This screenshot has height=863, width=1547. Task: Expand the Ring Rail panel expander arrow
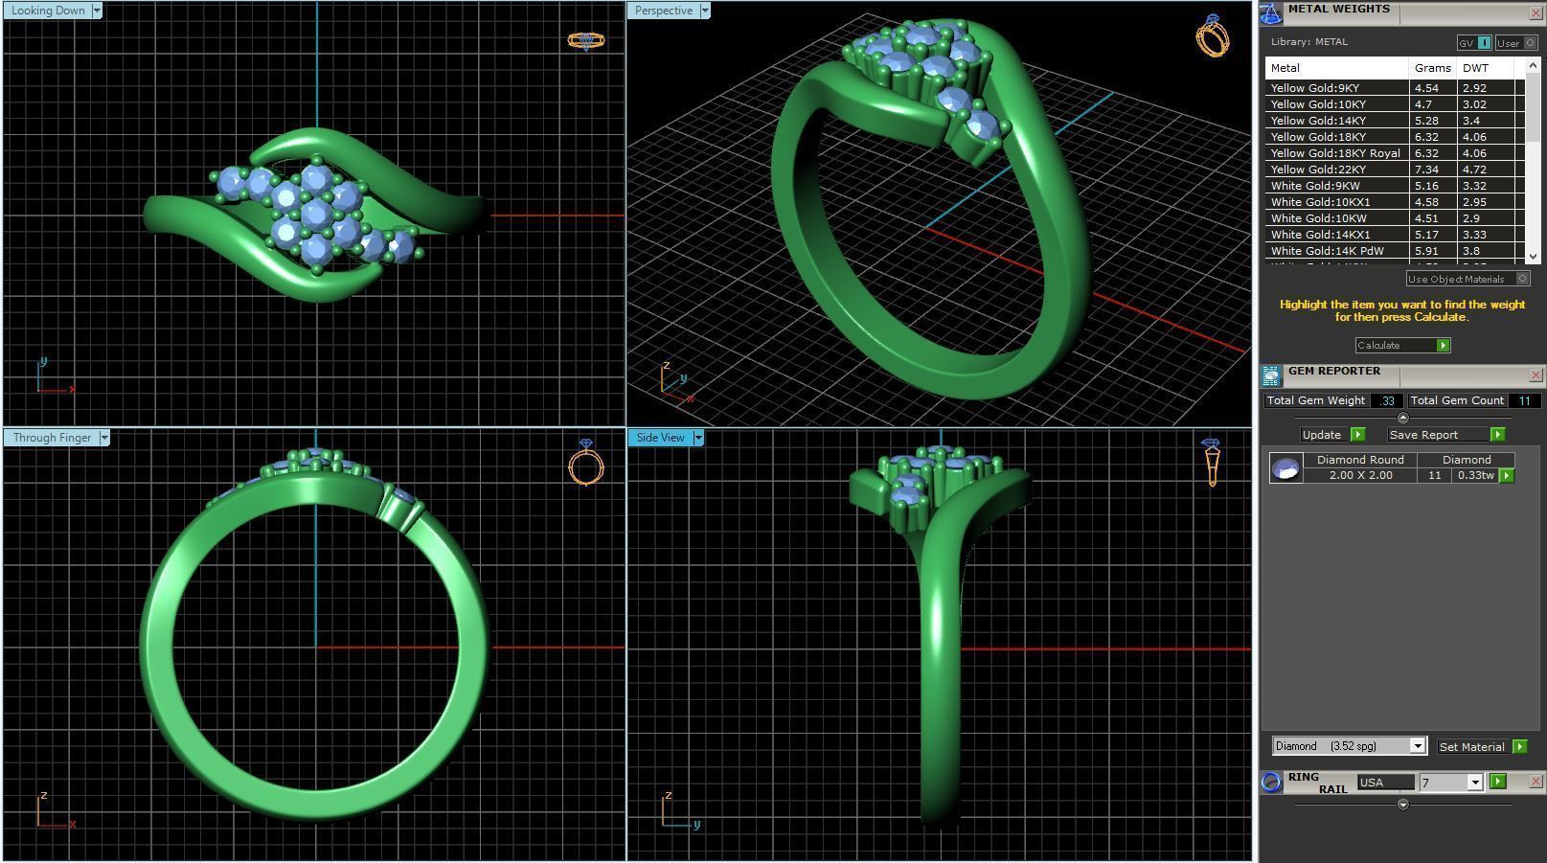pyautogui.click(x=1403, y=805)
